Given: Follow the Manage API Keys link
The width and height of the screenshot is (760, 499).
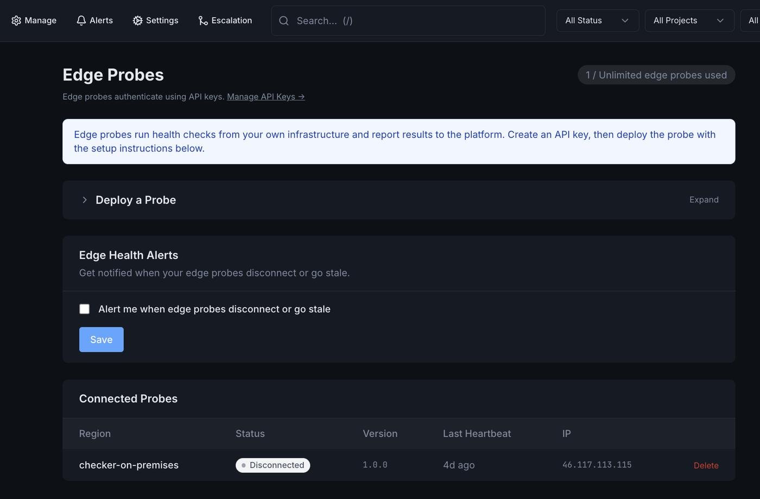Looking at the screenshot, I should coord(265,97).
